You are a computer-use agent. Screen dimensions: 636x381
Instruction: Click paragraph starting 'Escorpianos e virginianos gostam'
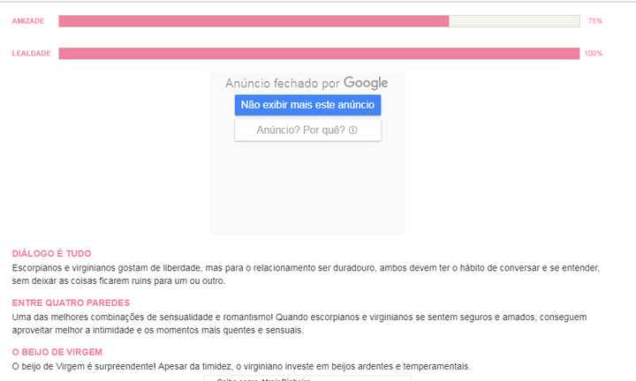[306, 274]
